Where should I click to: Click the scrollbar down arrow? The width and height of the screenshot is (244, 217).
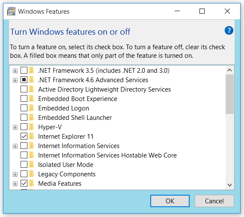230,185
